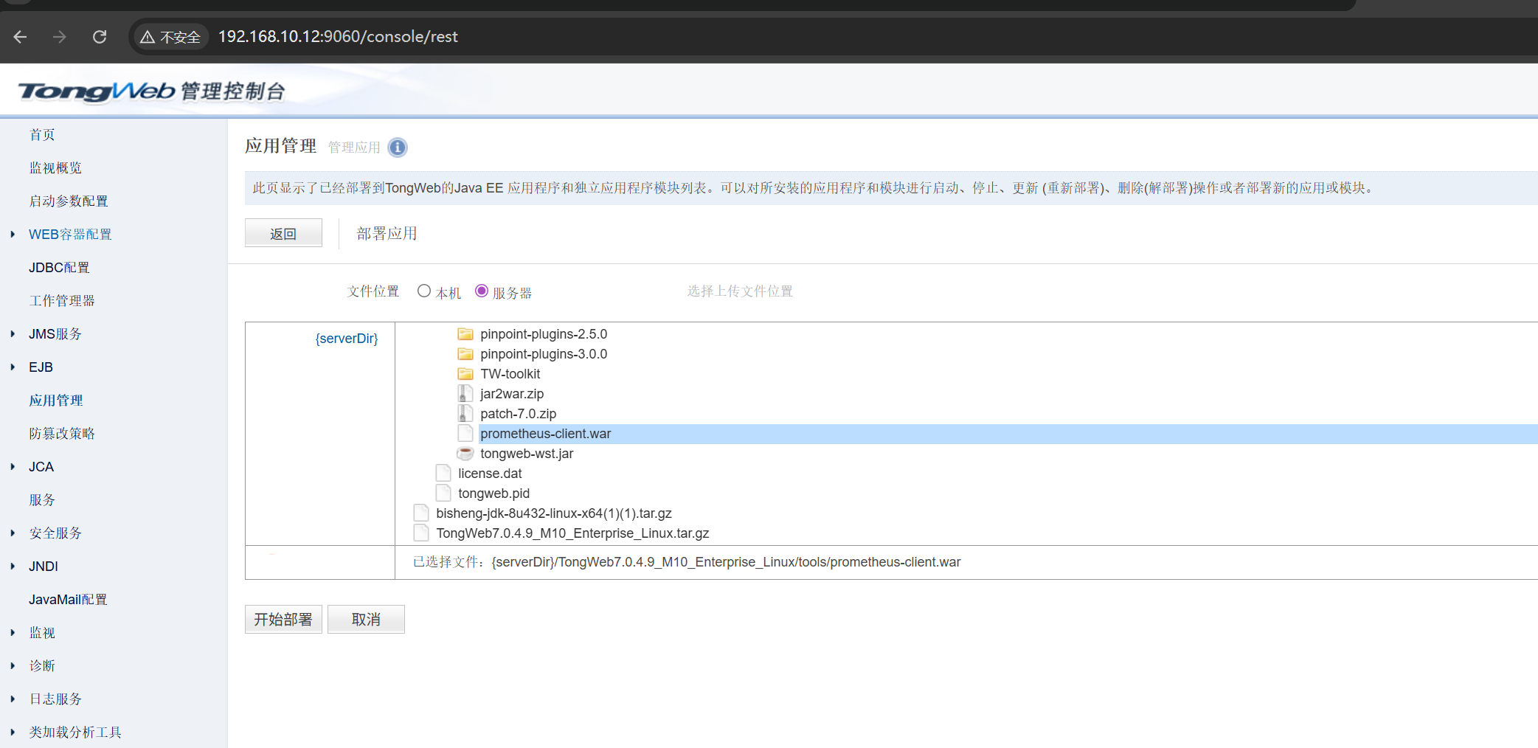Expand the JCA menu arrow

click(13, 467)
